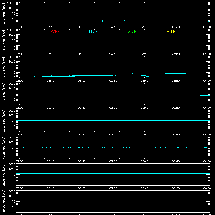
Task: Click the 610 MHz small peak near 03:36
Action: [x=133, y=73]
